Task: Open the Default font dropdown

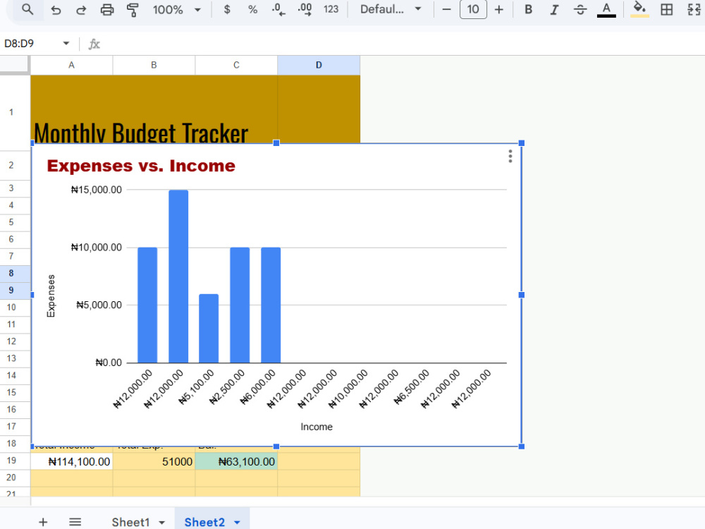Action: tap(391, 9)
